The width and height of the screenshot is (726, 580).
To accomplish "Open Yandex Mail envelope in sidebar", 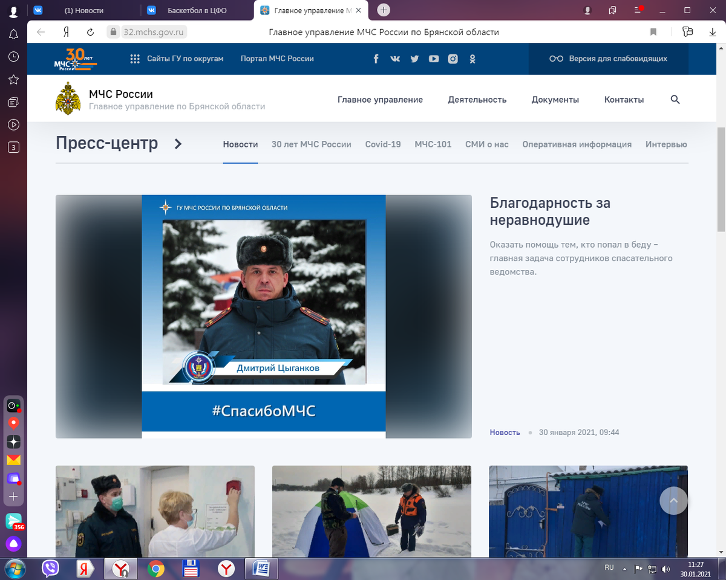I will (13, 460).
